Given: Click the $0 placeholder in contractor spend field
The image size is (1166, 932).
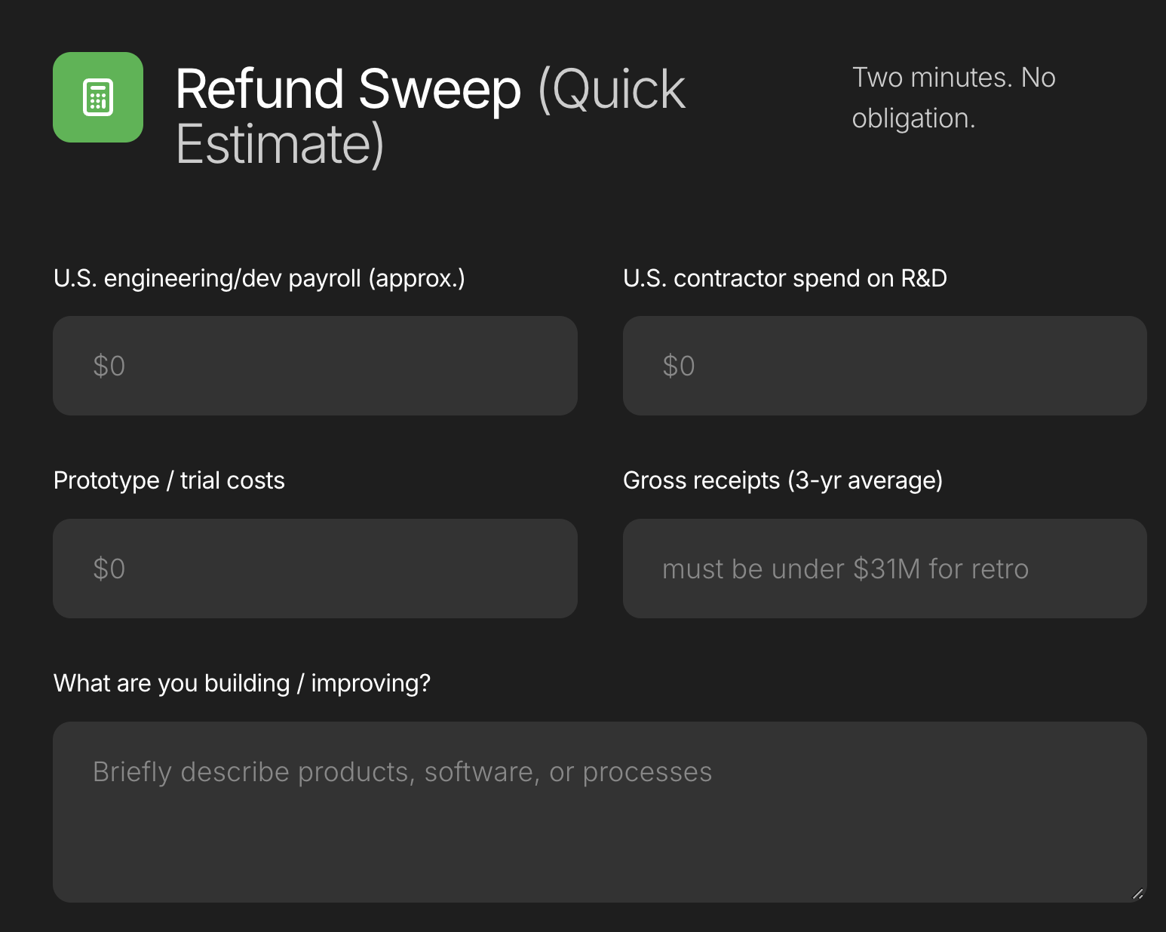Looking at the screenshot, I should click(x=679, y=366).
